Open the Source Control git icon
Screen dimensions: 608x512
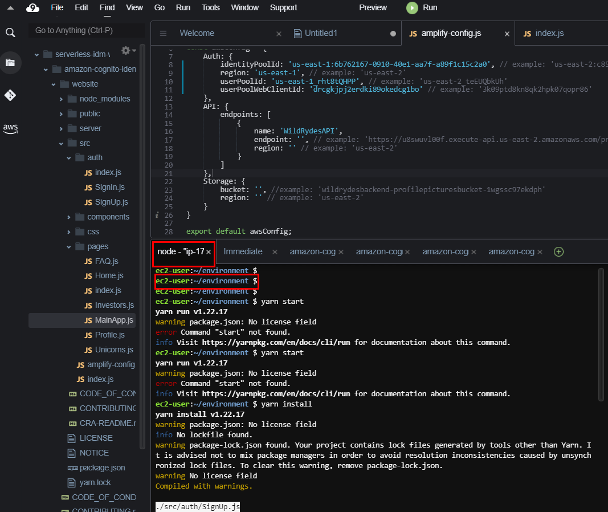[x=10, y=95]
